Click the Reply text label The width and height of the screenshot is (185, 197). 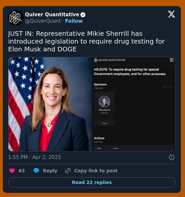tap(50, 171)
